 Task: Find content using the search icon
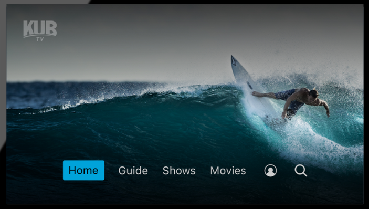click(301, 170)
